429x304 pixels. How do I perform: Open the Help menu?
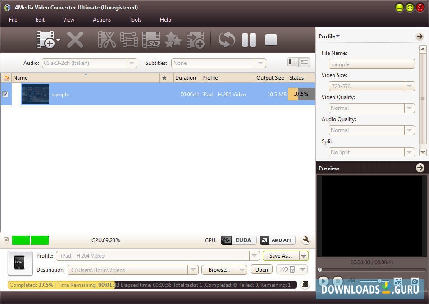(165, 20)
